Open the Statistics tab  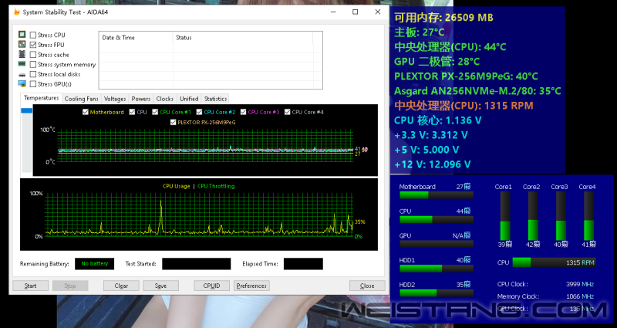pyautogui.click(x=215, y=99)
